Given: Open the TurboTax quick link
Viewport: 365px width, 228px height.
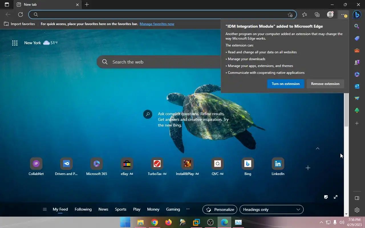Looking at the screenshot, I should (x=157, y=167).
